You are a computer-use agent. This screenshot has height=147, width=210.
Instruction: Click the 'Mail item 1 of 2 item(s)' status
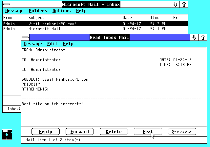(x=53, y=140)
